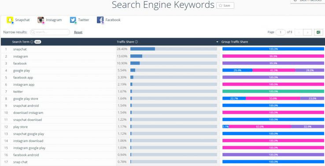Click the Twitter bird icon

(73, 20)
